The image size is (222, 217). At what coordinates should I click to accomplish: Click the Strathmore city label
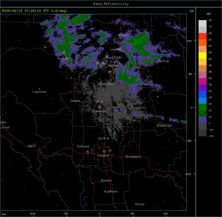click(133, 157)
